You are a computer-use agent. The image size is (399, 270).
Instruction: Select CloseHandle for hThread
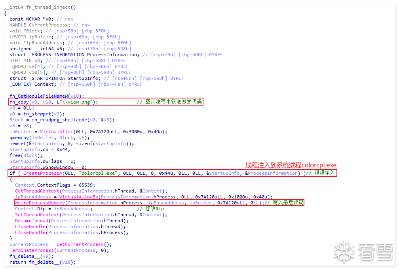[70, 227]
